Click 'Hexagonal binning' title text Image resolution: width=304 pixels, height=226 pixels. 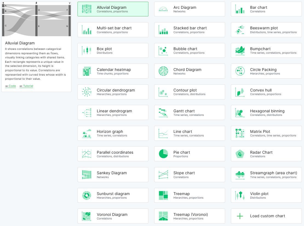pyautogui.click(x=267, y=111)
